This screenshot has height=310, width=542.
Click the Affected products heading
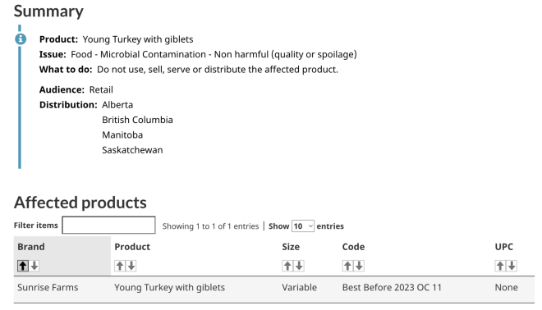[80, 203]
